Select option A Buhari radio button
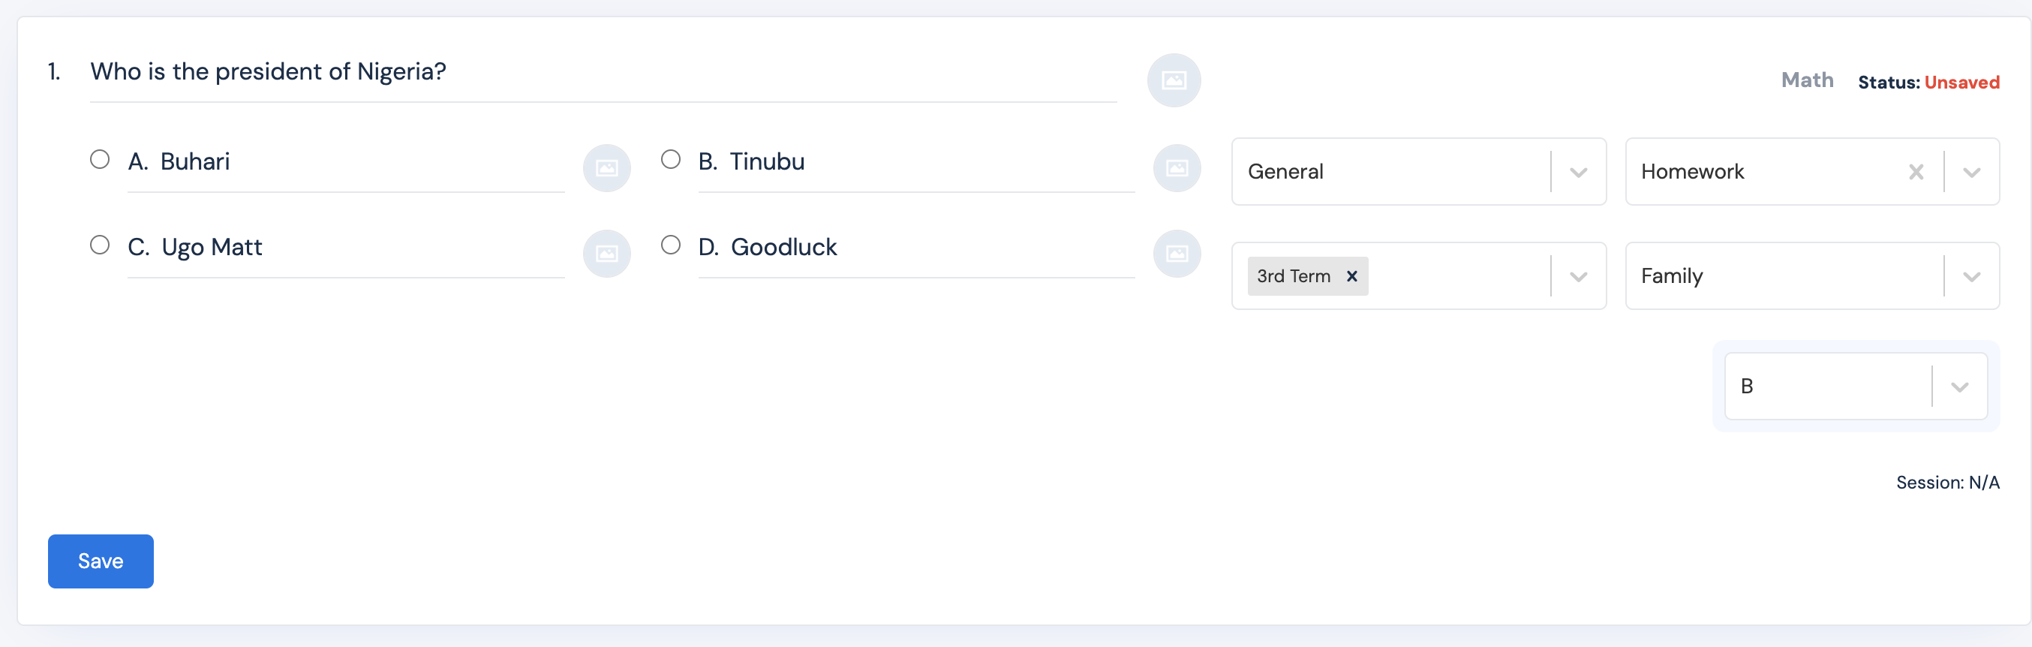This screenshot has width=2032, height=647. coord(101,160)
